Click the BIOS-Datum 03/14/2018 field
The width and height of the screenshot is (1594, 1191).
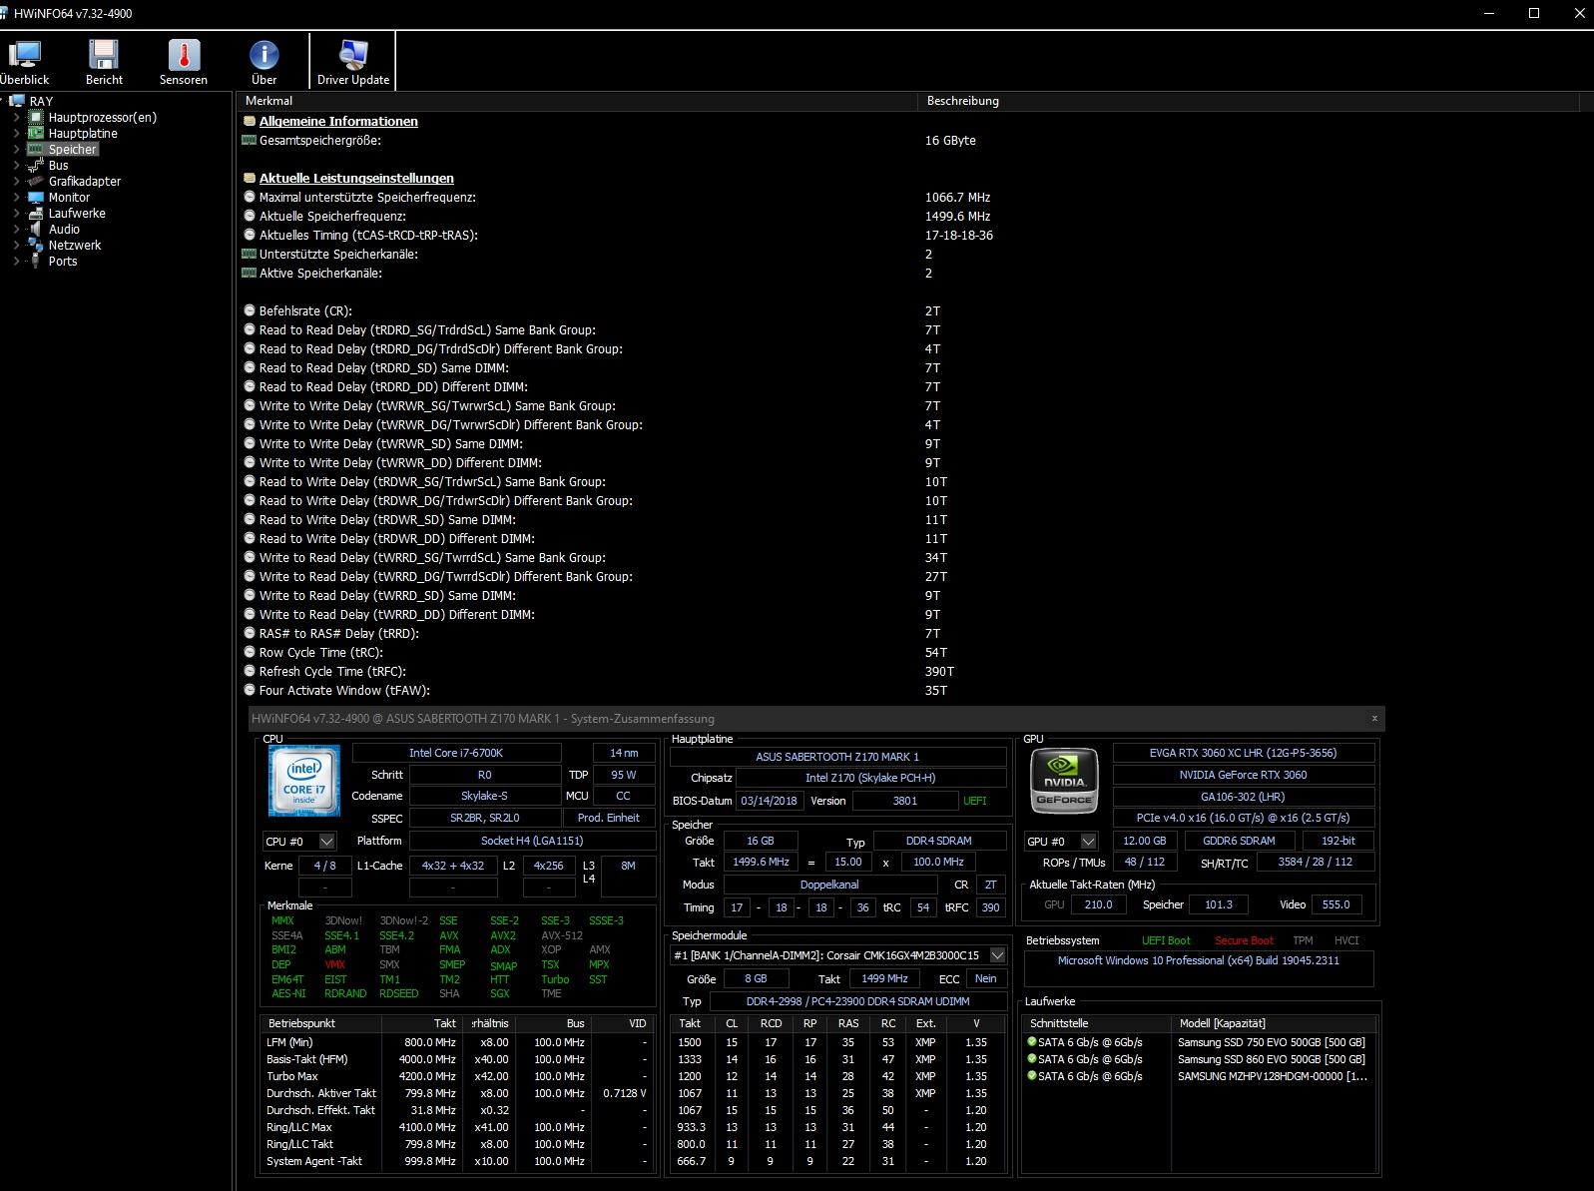(x=769, y=801)
